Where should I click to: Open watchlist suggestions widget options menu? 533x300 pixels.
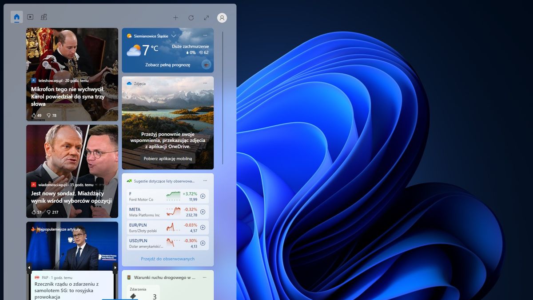point(205,181)
